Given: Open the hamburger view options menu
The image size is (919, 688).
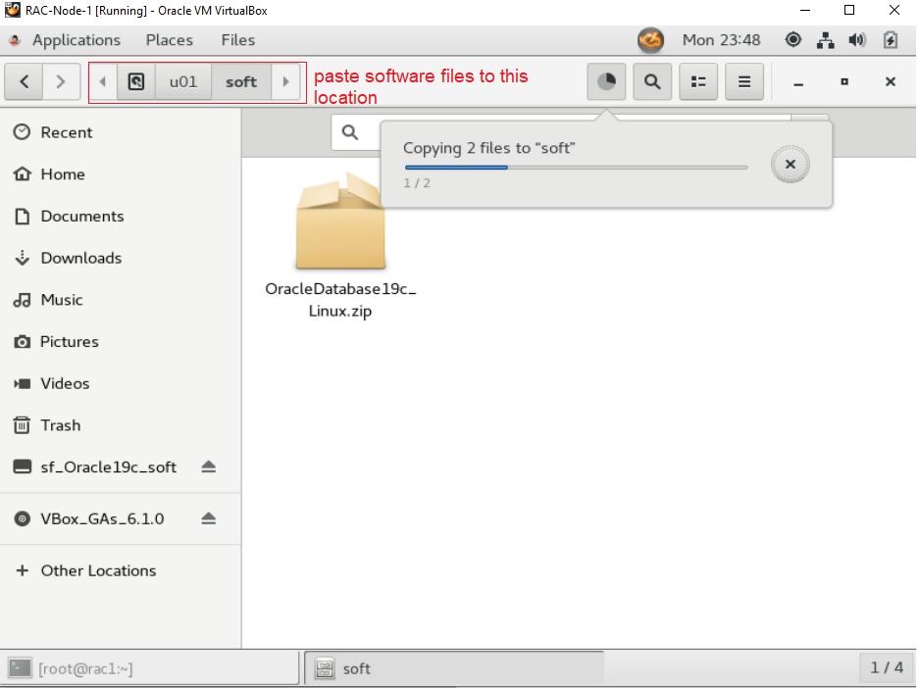Looking at the screenshot, I should tap(744, 81).
